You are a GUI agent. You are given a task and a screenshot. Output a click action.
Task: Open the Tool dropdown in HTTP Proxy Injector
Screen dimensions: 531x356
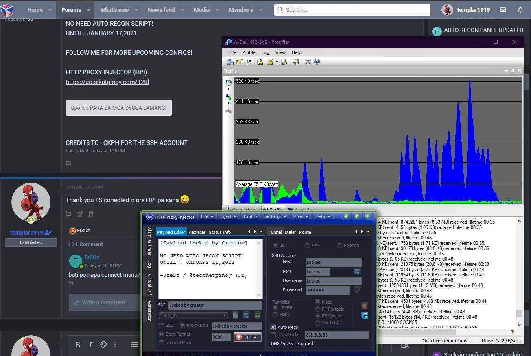point(250,217)
